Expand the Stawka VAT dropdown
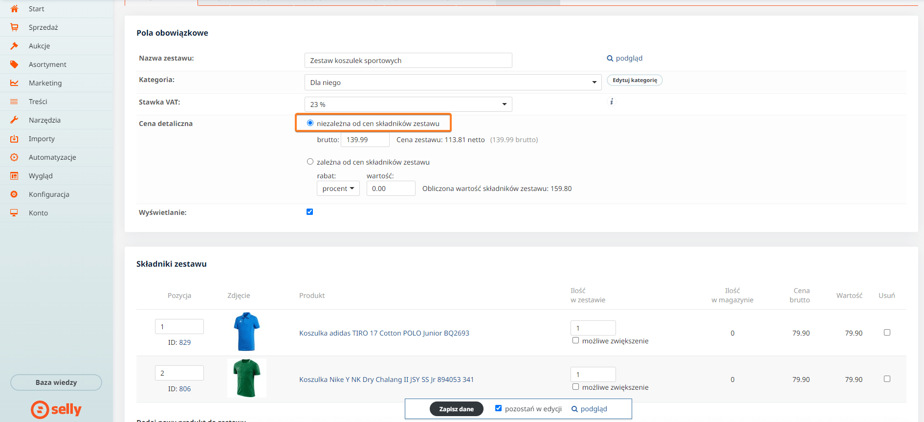The width and height of the screenshot is (924, 422). pos(408,105)
